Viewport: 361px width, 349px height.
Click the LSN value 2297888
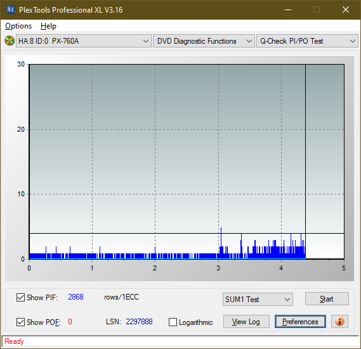point(139,322)
